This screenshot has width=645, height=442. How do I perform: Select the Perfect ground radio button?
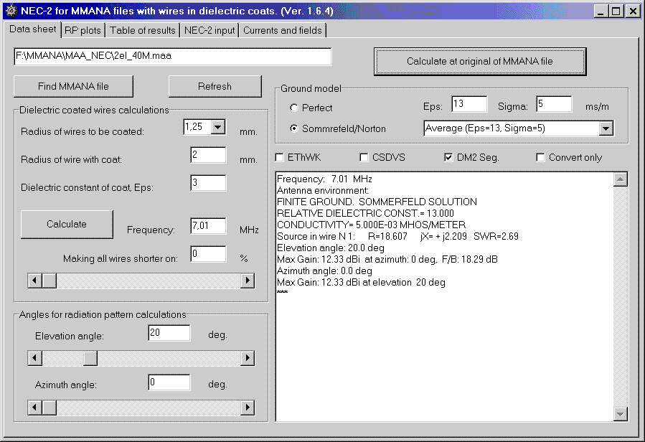pyautogui.click(x=294, y=108)
